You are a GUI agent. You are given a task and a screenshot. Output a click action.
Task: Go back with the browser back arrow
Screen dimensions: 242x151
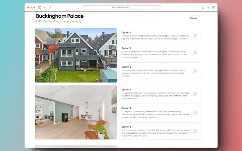coord(45,8)
